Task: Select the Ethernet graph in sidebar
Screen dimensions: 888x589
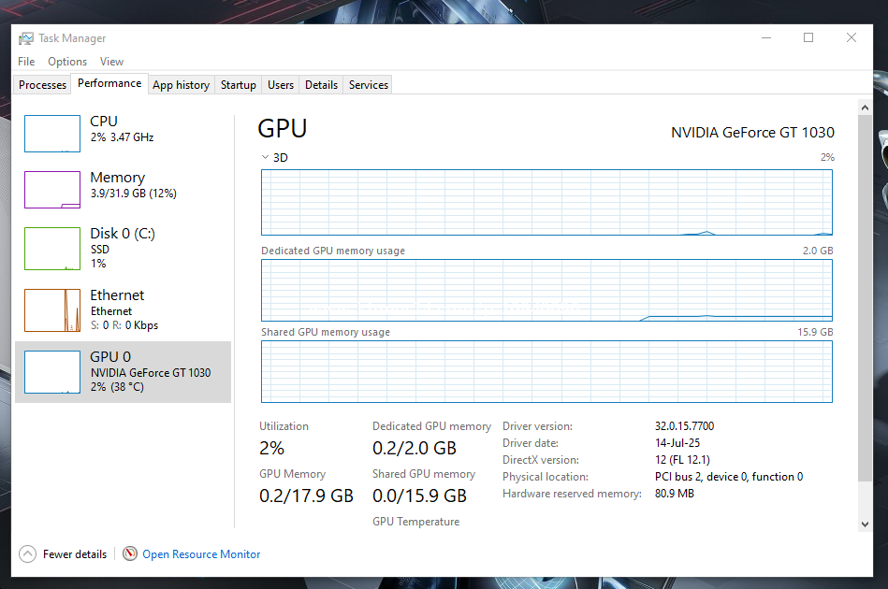Action: click(x=52, y=309)
